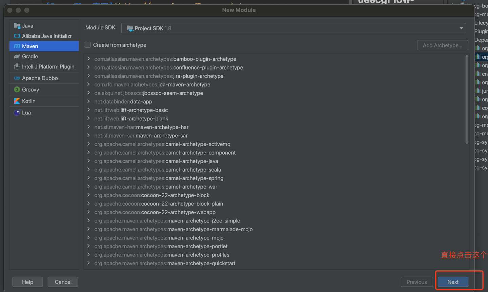This screenshot has width=488, height=292.
Task: Expand camel-archetype-component entry
Action: pyautogui.click(x=88, y=152)
